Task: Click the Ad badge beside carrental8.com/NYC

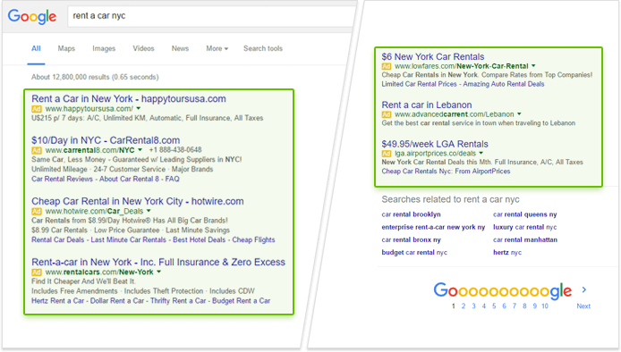Action: tap(37, 150)
